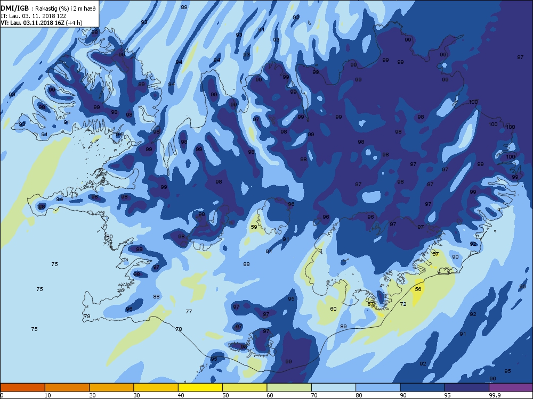533x399 pixels.
Task: Click the humidity value '72' on the map
Action: click(x=403, y=304)
